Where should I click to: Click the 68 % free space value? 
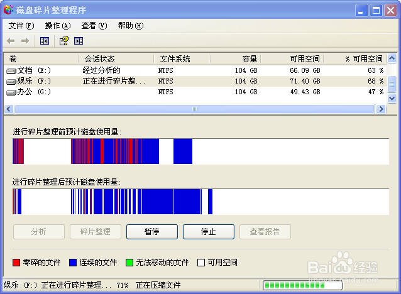coord(376,81)
